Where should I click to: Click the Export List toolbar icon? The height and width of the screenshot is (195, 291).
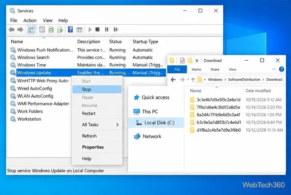pyautogui.click(x=60, y=30)
